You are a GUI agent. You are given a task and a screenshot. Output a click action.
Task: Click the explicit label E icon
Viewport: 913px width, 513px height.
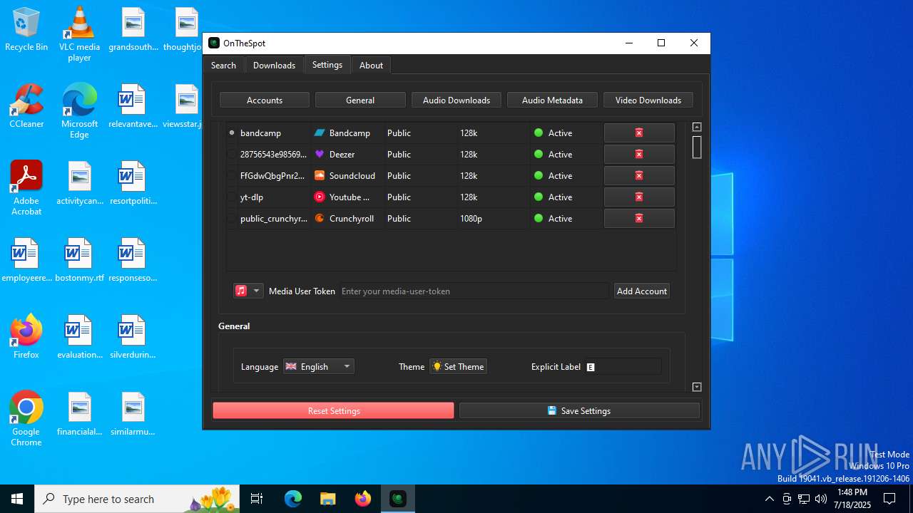point(591,367)
